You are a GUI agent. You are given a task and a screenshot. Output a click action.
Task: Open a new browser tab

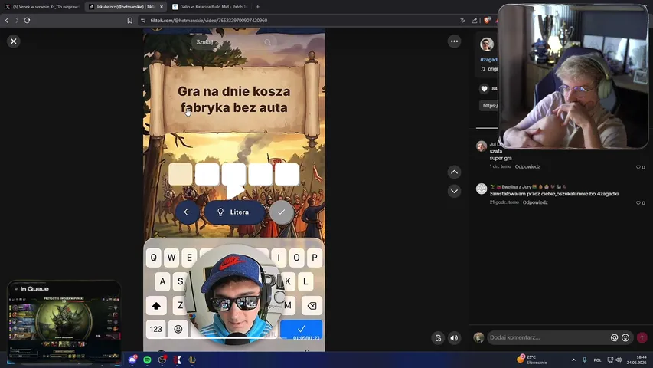point(258,7)
